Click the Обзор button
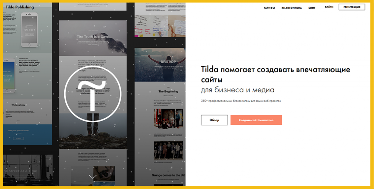Viewport: 374px width, 189px height. coord(214,120)
